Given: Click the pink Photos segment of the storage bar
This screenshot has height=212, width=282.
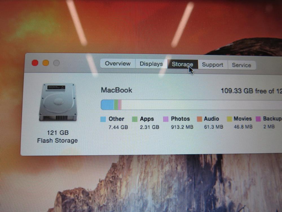Looking at the screenshot, I should click(x=120, y=105).
